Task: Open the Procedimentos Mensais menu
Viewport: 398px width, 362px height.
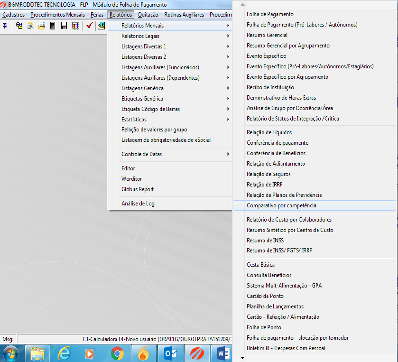Action: 57,15
